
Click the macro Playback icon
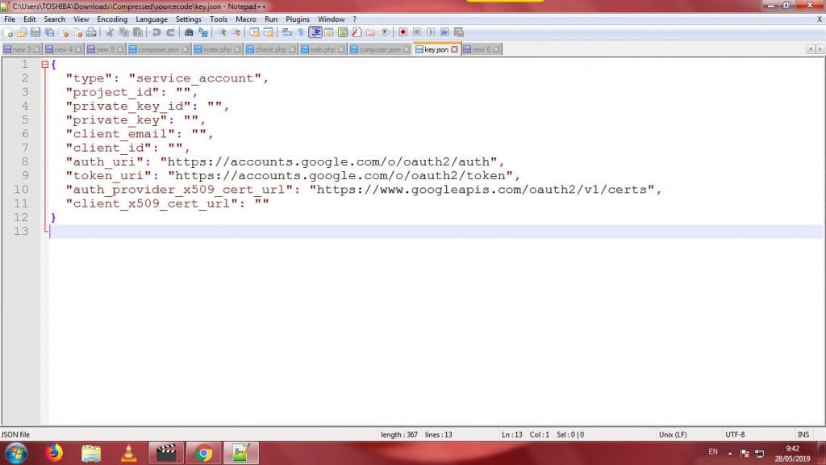pyautogui.click(x=431, y=32)
